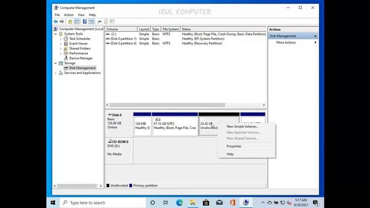This screenshot has width=370, height=208.
Task: Open Mail from the taskbar
Action: click(219, 203)
